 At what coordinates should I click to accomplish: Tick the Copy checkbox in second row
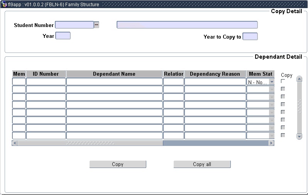click(283, 89)
